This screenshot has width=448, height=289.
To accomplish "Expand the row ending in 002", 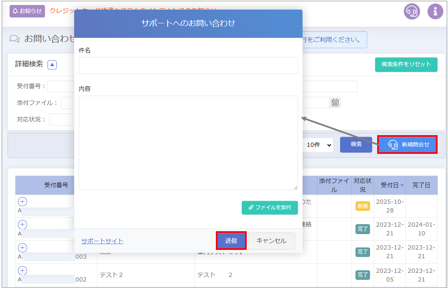I will 23,271.
